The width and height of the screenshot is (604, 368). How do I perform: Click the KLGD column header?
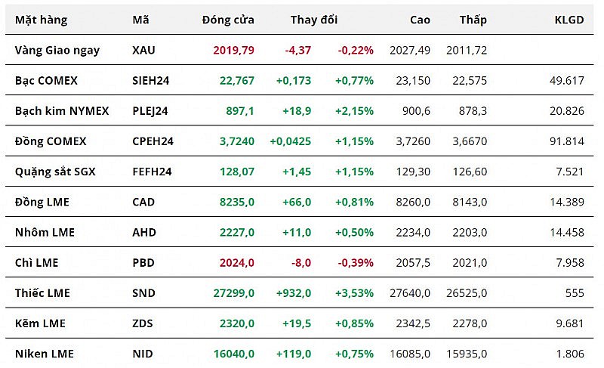(569, 20)
